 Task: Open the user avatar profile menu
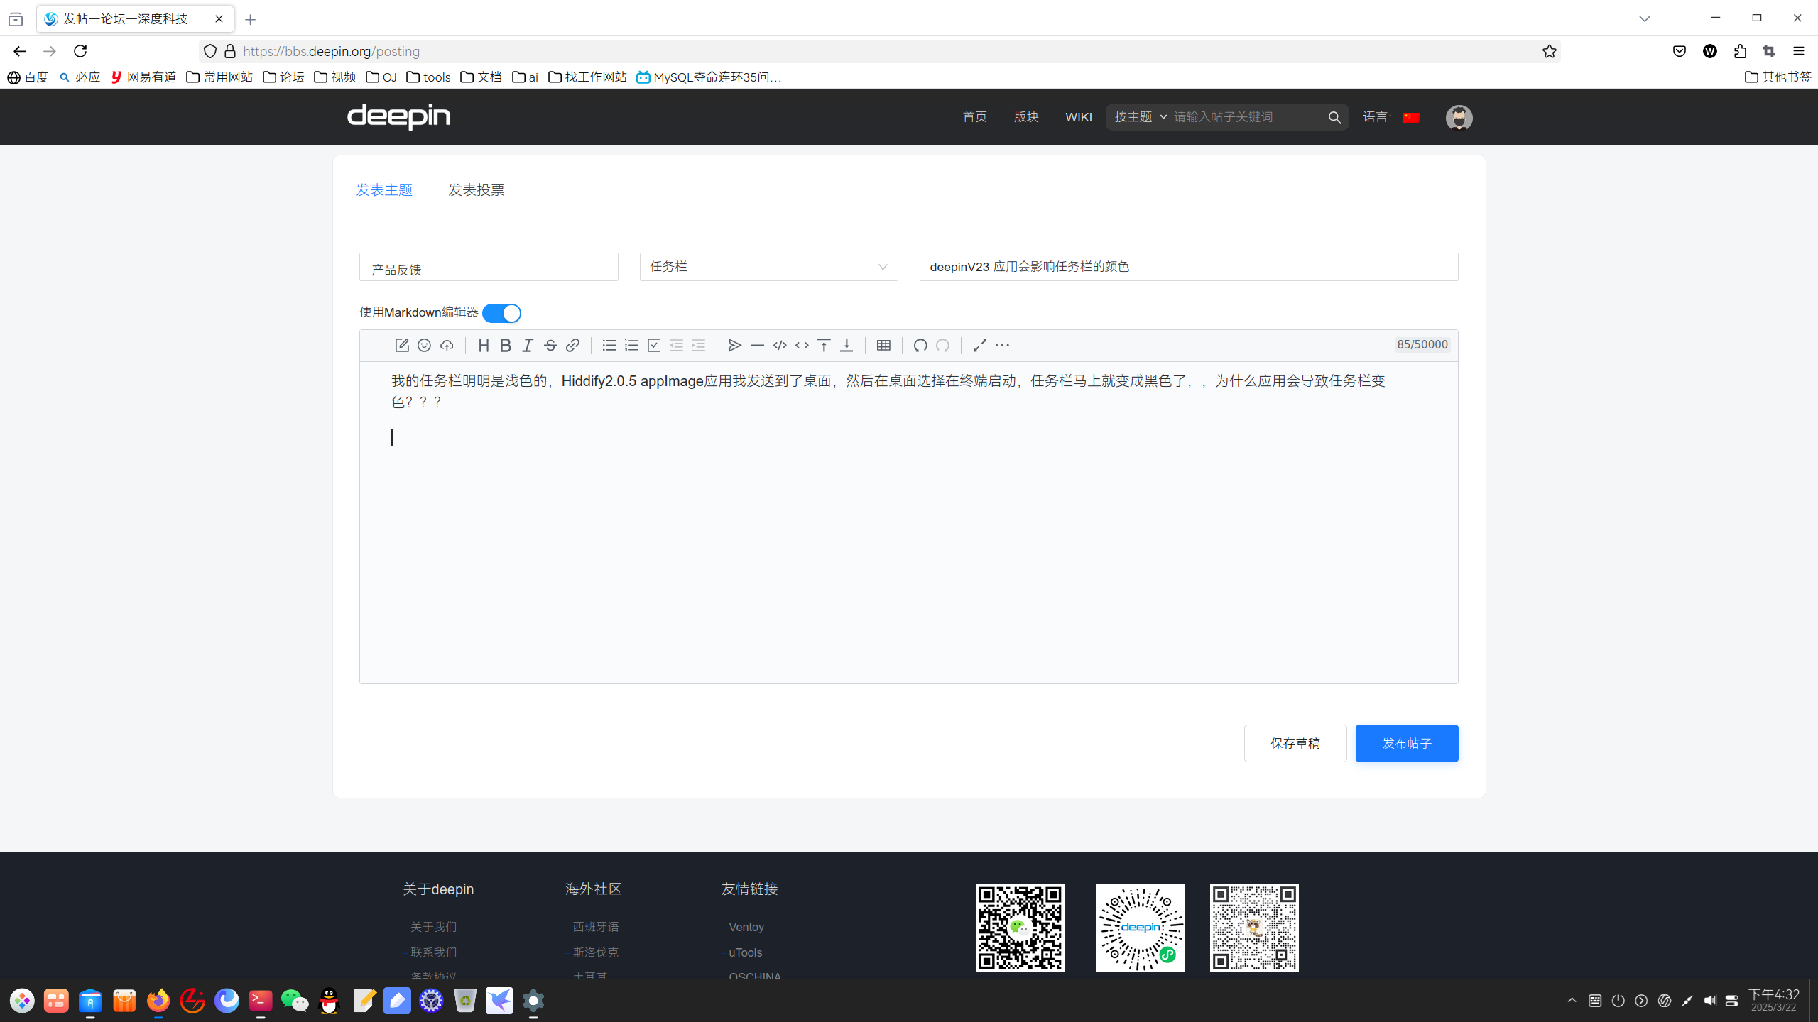click(1459, 117)
